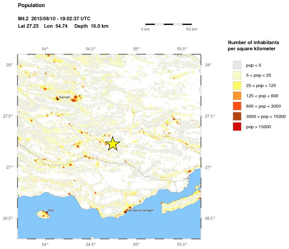The image size is (289, 249).
Task: Click the yellow star epicenter marker
Action: tap(112, 144)
